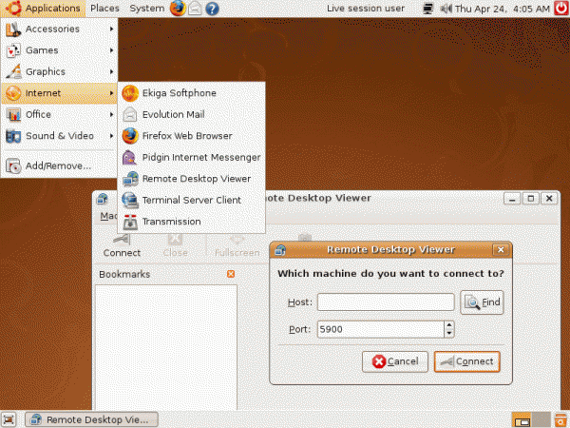
Task: Click Sound & Video submenu arrow
Action: point(111,136)
